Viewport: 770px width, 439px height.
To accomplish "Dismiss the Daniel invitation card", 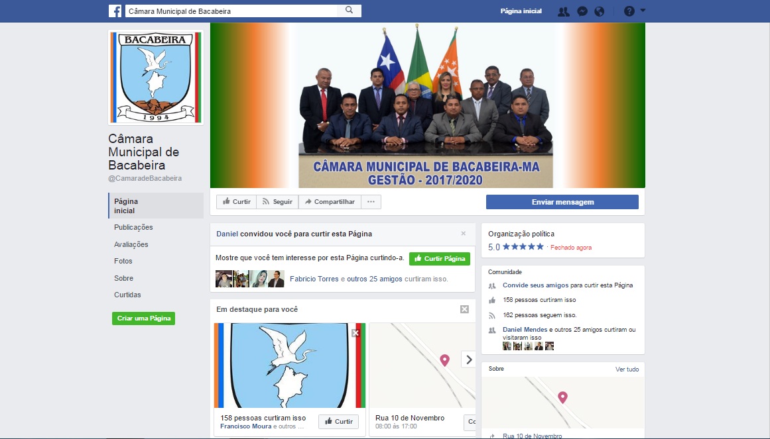I will tap(463, 234).
